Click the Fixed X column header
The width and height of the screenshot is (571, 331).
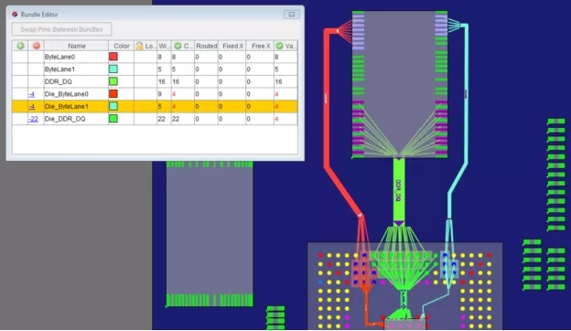[232, 46]
